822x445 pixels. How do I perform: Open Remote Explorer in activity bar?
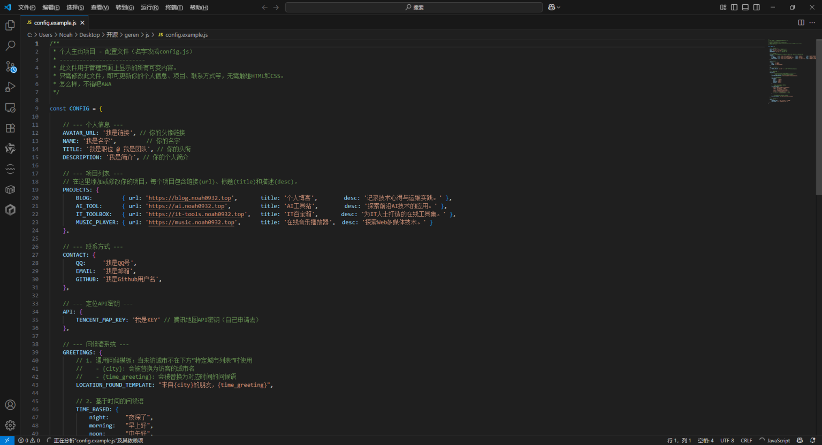click(10, 108)
